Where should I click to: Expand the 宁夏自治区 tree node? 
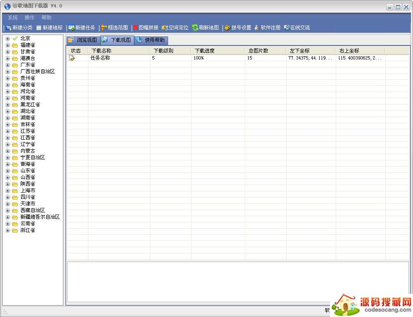tap(7, 157)
